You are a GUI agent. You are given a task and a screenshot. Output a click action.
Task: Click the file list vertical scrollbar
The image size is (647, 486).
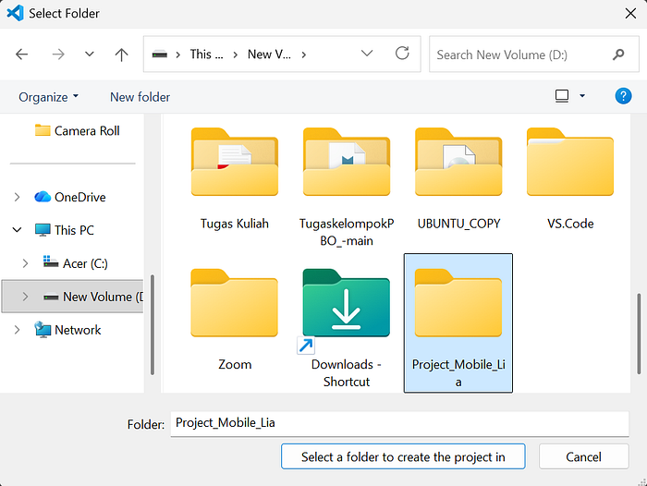click(639, 334)
